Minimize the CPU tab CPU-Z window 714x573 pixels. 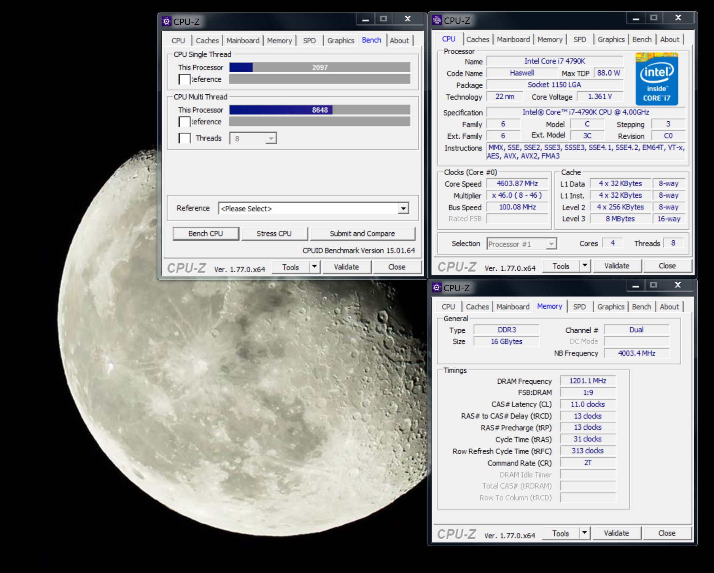pos(636,18)
